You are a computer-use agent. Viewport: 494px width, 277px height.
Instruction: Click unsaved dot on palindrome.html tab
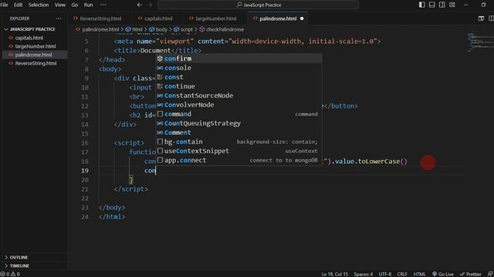tap(302, 18)
